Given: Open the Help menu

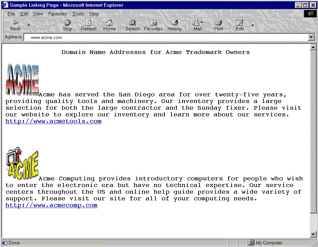Looking at the screenshot, I should tap(94, 14).
